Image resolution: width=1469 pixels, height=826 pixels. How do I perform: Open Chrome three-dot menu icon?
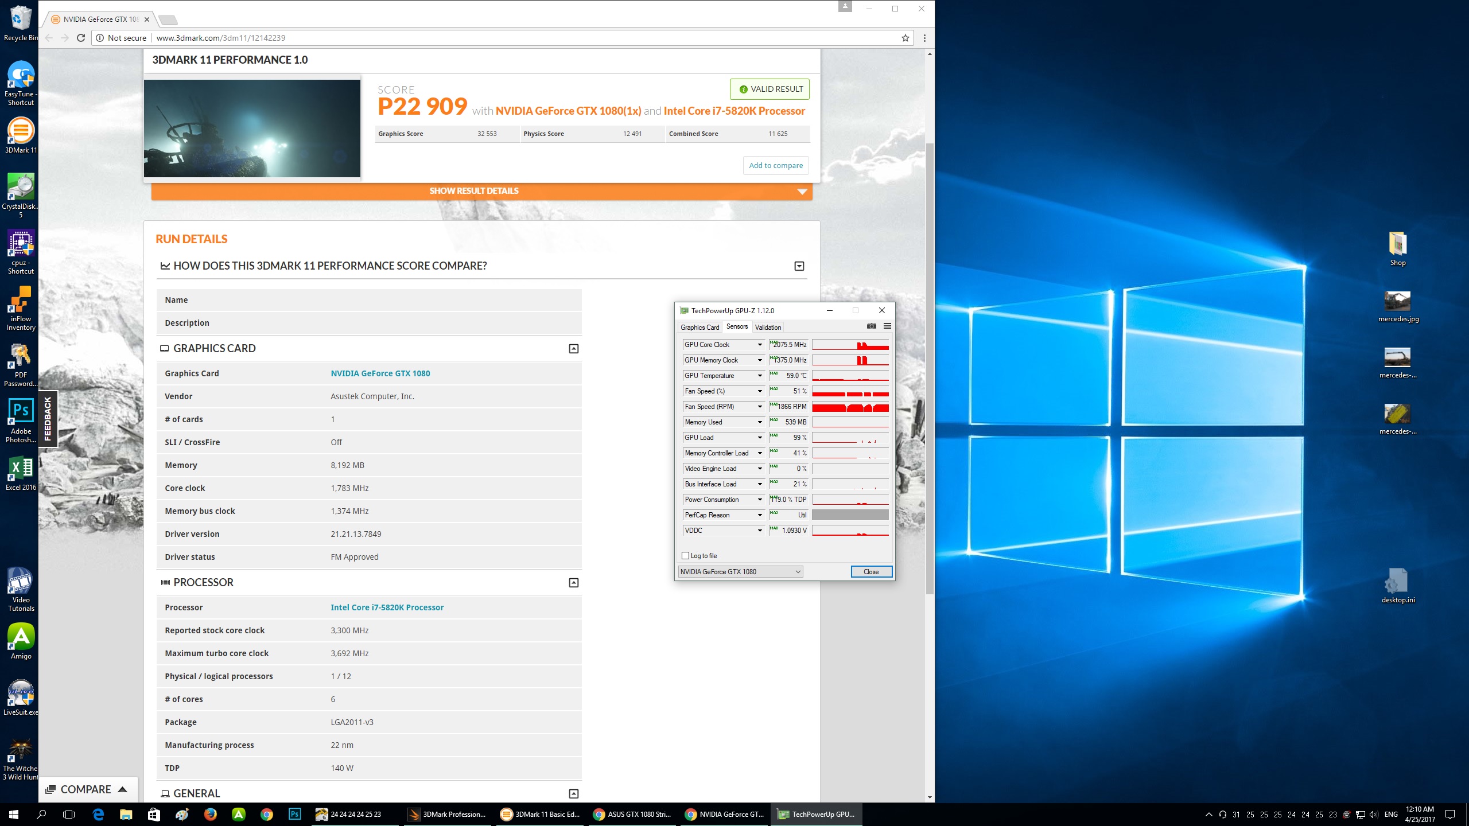click(x=924, y=38)
